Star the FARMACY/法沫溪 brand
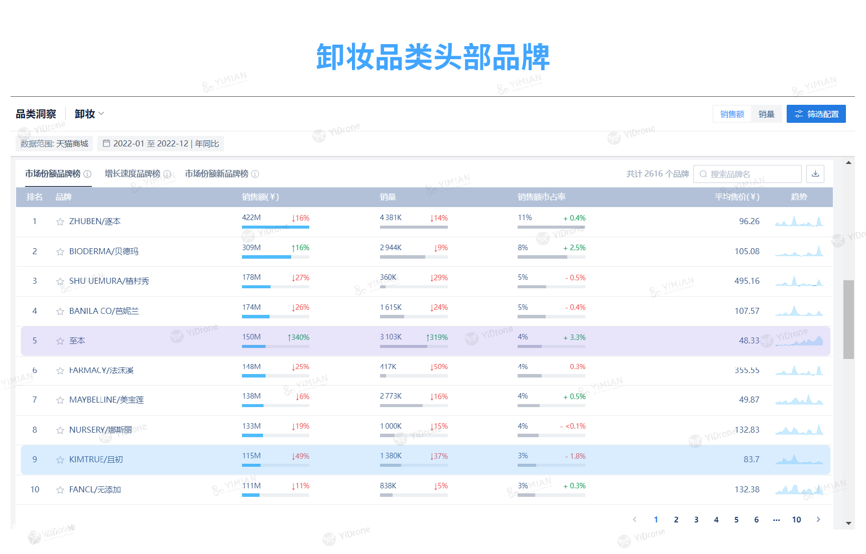 tap(60, 371)
